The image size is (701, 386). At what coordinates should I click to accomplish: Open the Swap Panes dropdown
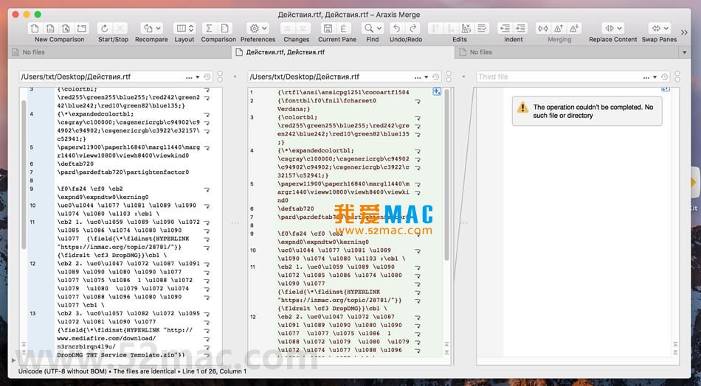coord(660,29)
